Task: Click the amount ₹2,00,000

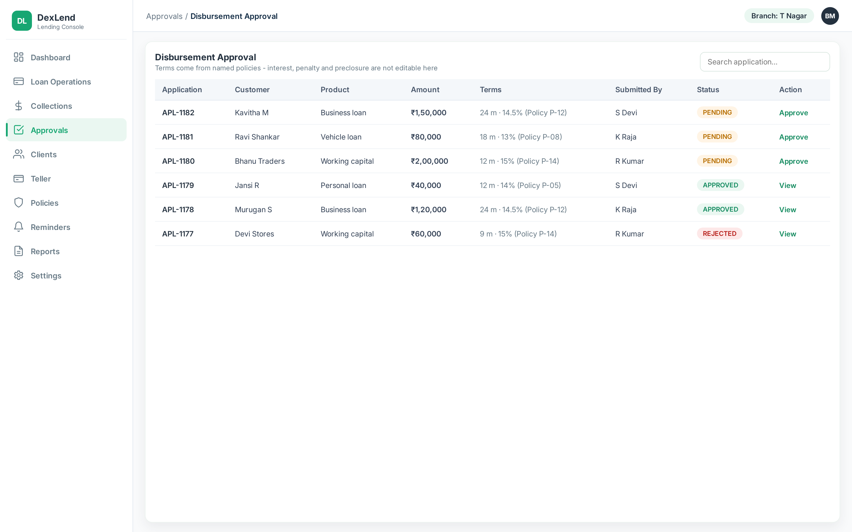Action: (x=429, y=161)
